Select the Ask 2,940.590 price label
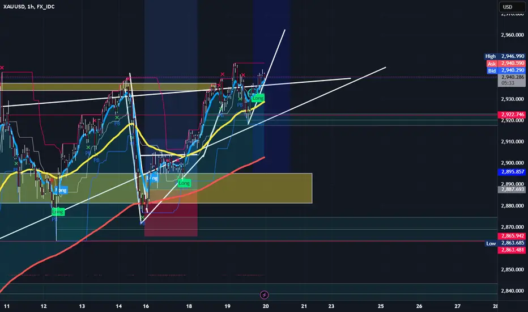Image resolution: width=528 pixels, height=312 pixels. [x=505, y=64]
